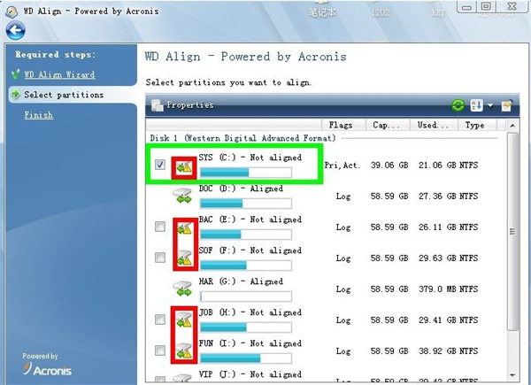Click the sort A-Z icon in Properties bar

(x=476, y=105)
